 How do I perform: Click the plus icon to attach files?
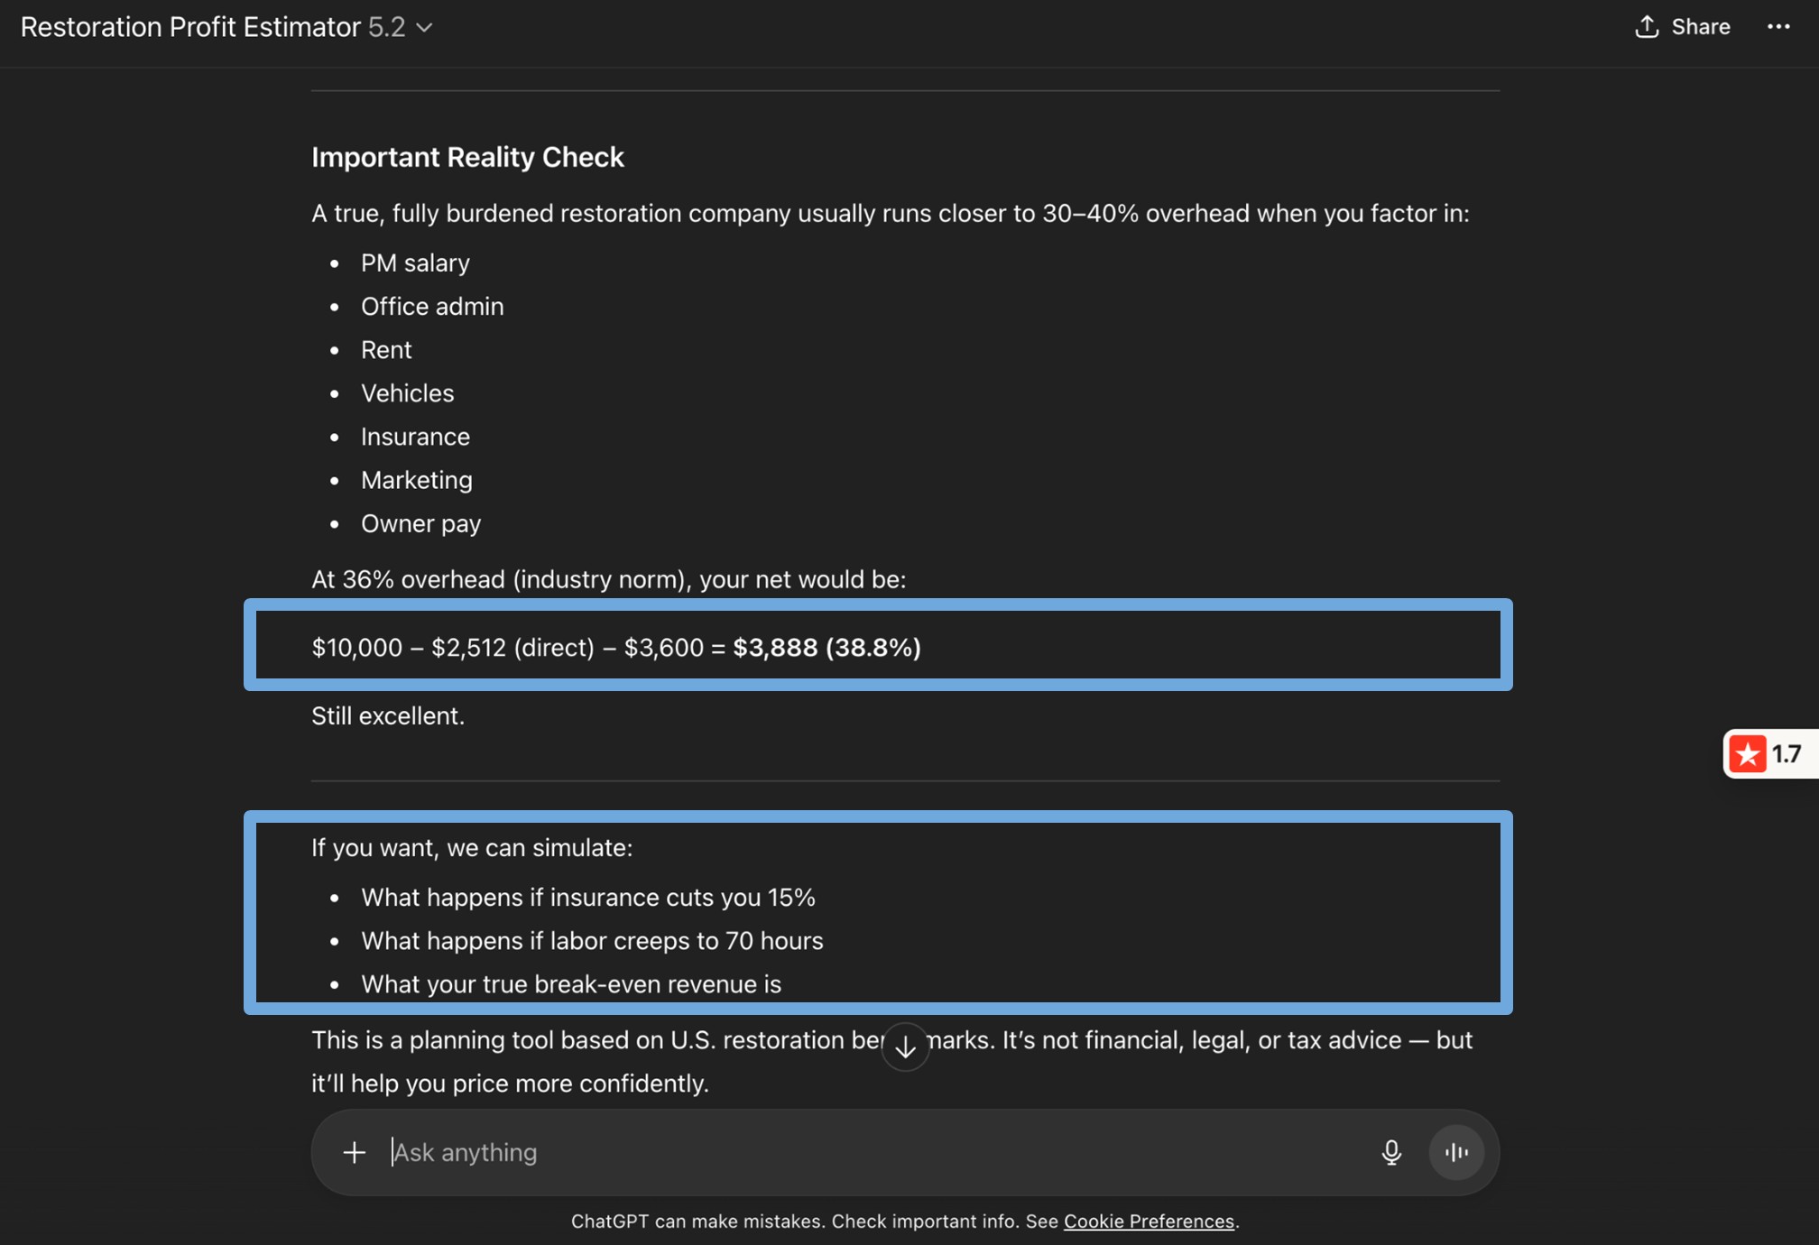pos(355,1152)
